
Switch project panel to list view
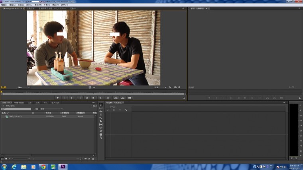coord(3,158)
